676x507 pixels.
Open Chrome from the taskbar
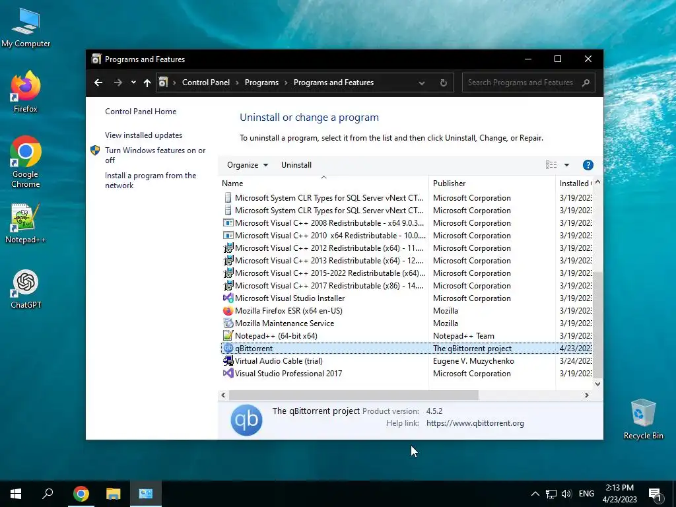[81, 494]
